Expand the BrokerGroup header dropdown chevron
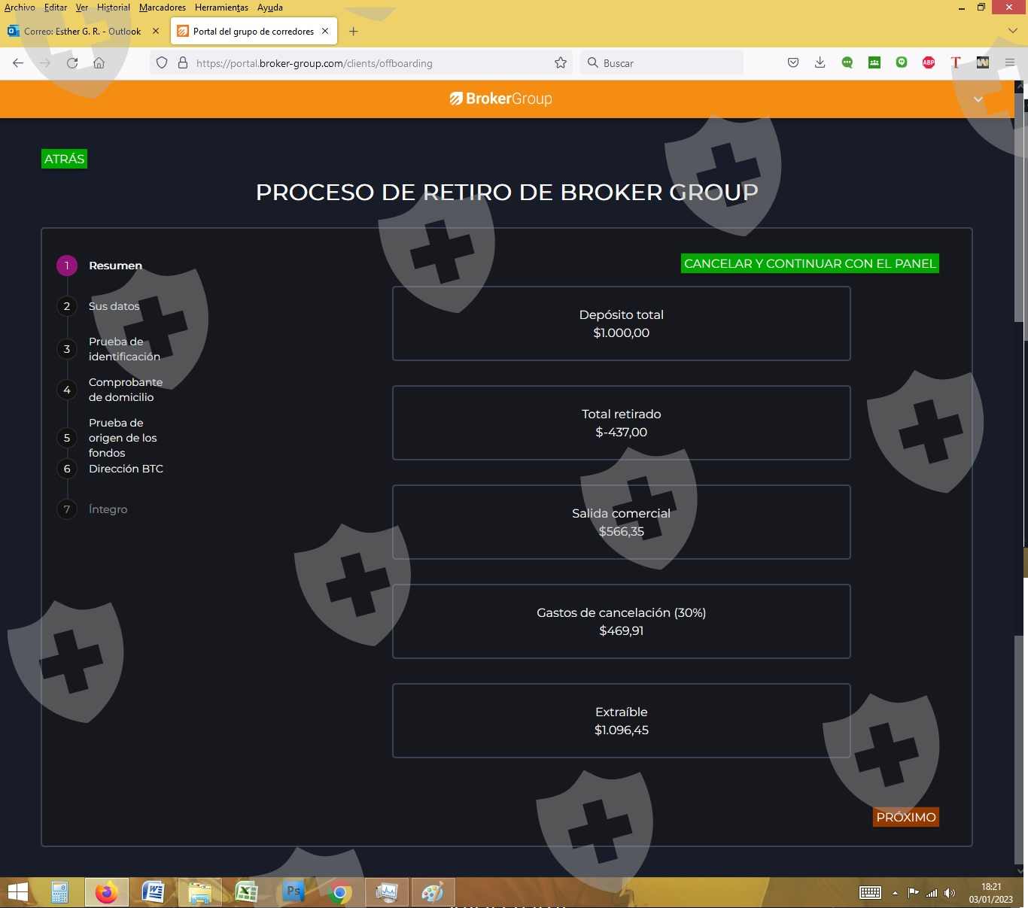 coord(978,99)
